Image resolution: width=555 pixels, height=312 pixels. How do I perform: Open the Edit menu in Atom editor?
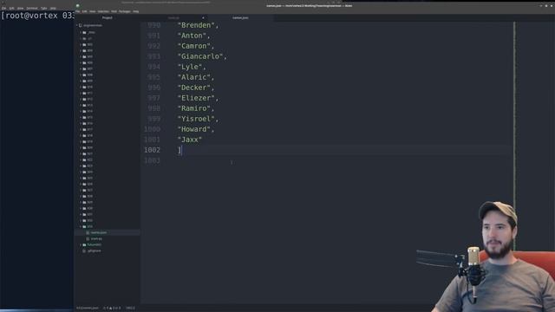[x=85, y=11]
